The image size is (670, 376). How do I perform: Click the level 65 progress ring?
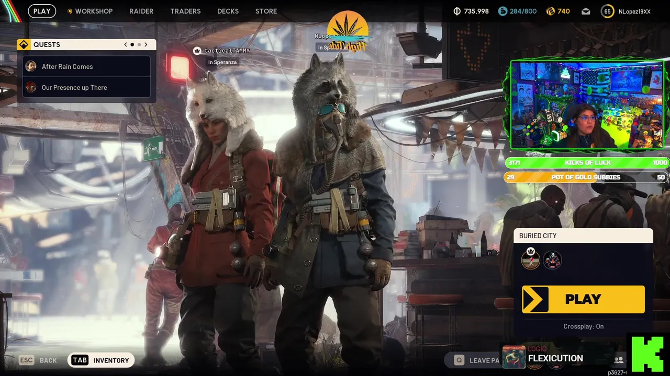point(607,11)
